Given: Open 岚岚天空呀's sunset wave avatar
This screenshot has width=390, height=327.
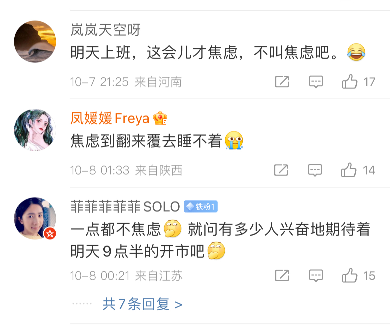Looking at the screenshot, I should click(35, 42).
